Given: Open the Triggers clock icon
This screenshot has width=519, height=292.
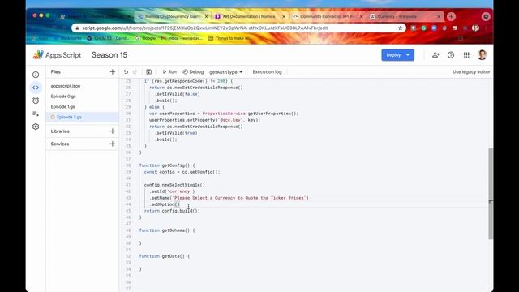Looking at the screenshot, I should click(x=36, y=101).
